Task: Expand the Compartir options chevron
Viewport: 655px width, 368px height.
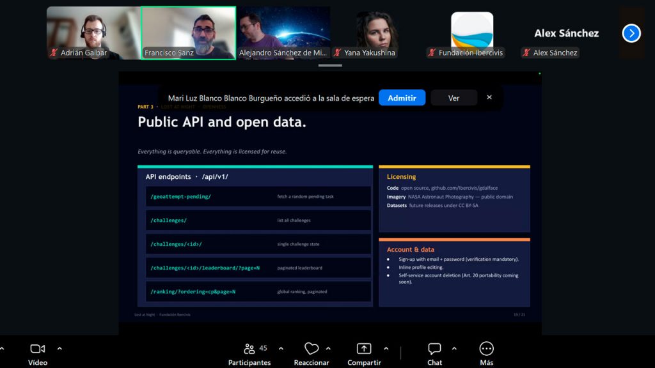Action: point(386,348)
